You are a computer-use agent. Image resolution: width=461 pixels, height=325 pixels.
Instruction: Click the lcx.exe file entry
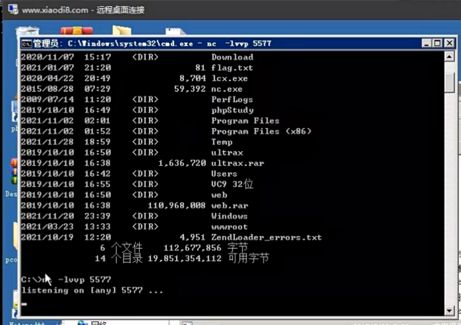pos(229,78)
